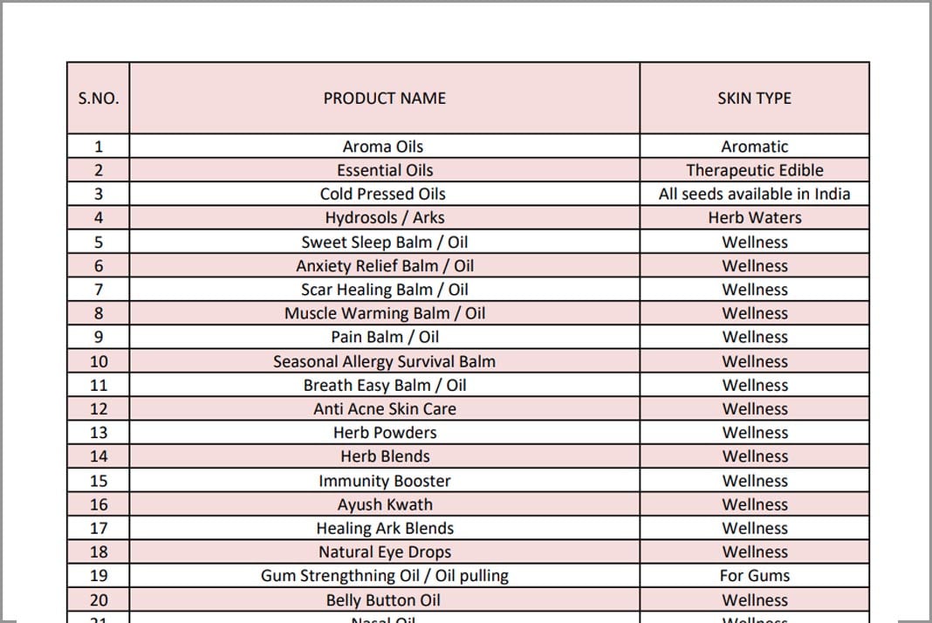Select the Essential Oils product cell
The height and width of the screenshot is (623, 932).
[385, 170]
